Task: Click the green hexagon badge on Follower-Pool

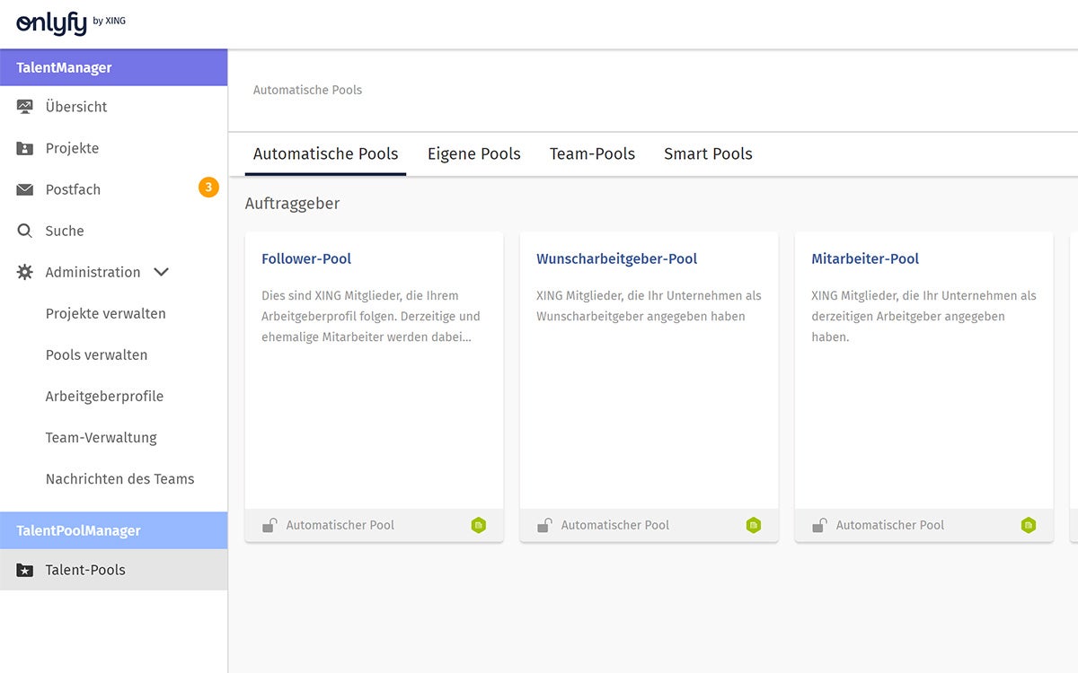Action: (x=479, y=525)
